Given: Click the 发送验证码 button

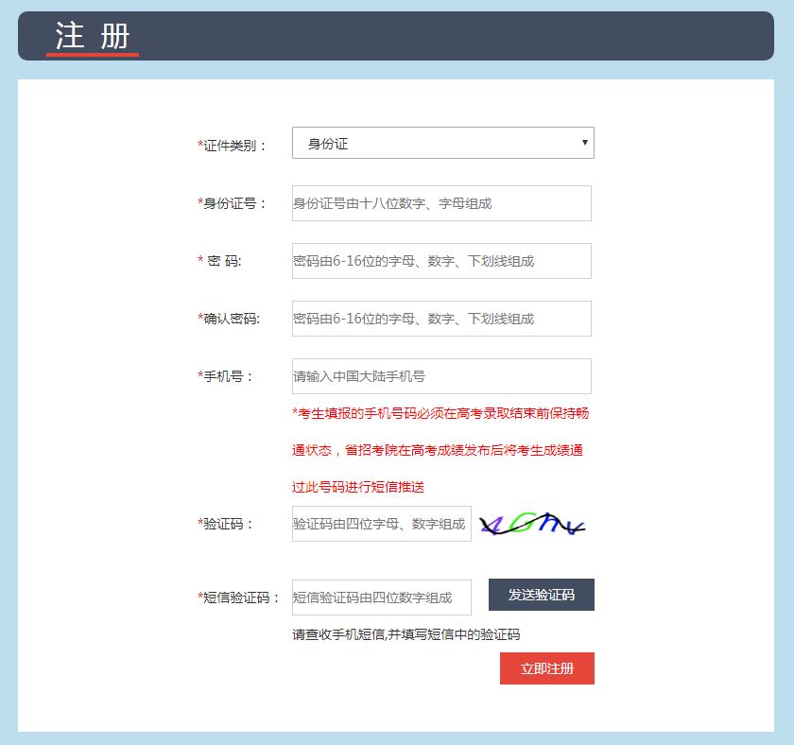Looking at the screenshot, I should pyautogui.click(x=542, y=595).
